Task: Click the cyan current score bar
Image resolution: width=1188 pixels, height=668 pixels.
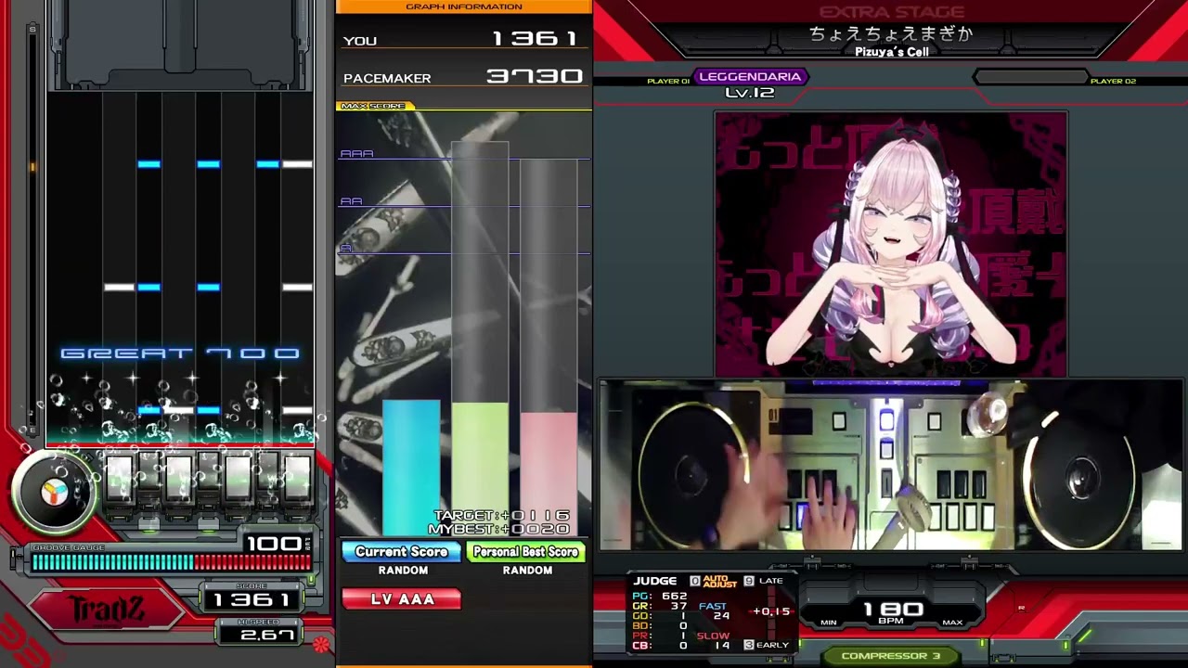Action: (411, 467)
